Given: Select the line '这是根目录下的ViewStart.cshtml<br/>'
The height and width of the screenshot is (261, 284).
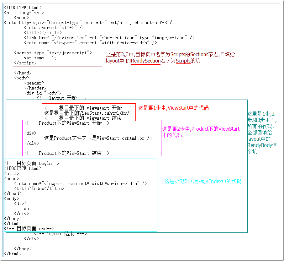Looking at the screenshot, I should (x=88, y=113).
